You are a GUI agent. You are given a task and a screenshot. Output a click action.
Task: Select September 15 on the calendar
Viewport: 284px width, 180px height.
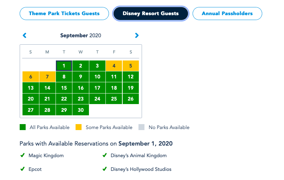pos(64,88)
